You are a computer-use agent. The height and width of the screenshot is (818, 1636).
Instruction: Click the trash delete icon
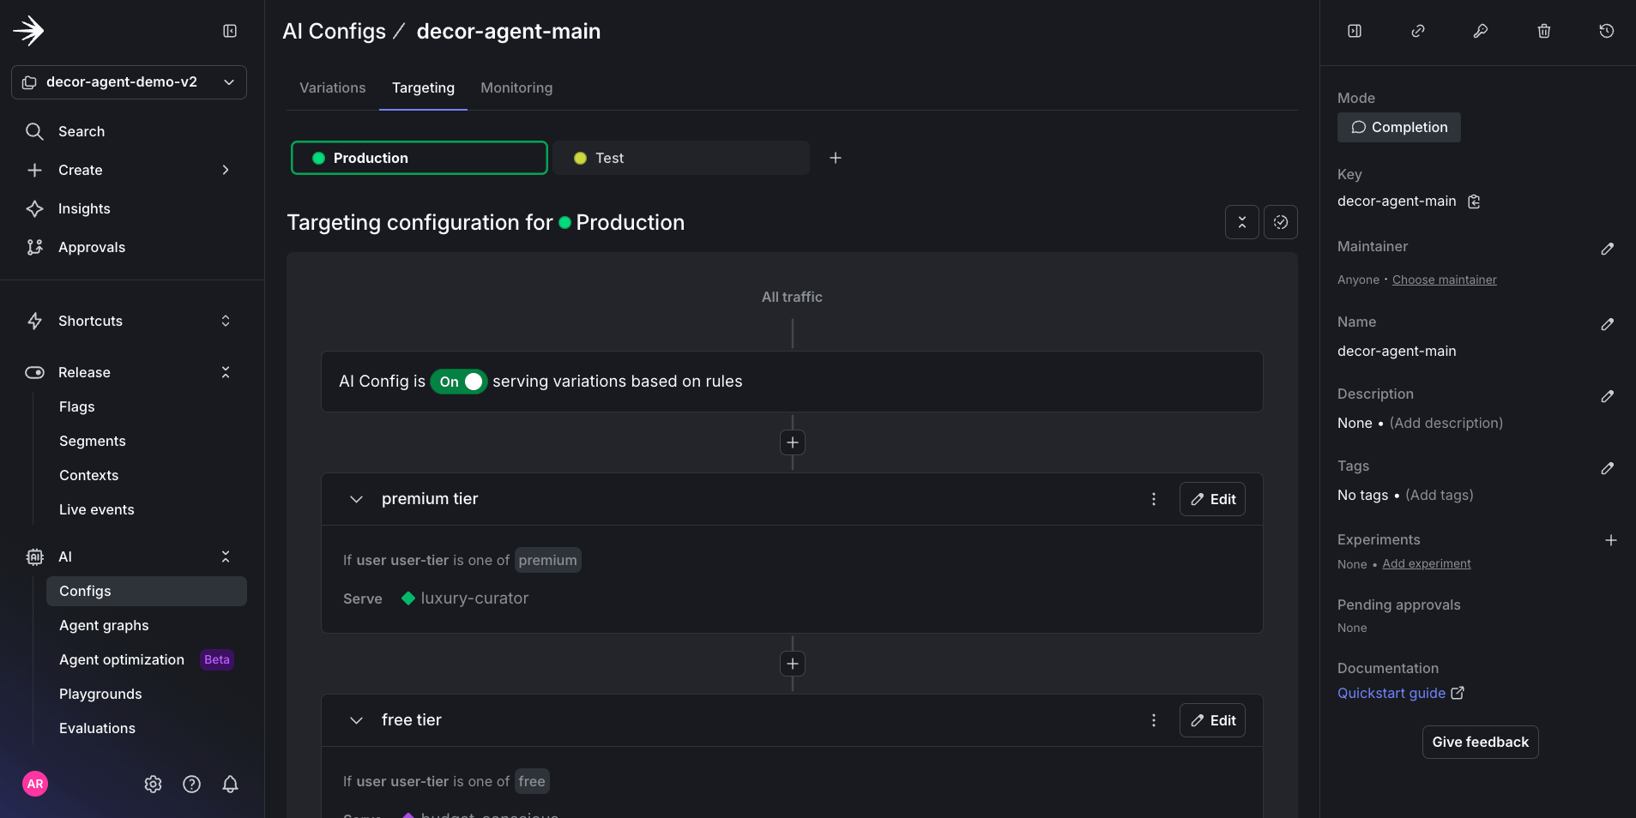1544,31
